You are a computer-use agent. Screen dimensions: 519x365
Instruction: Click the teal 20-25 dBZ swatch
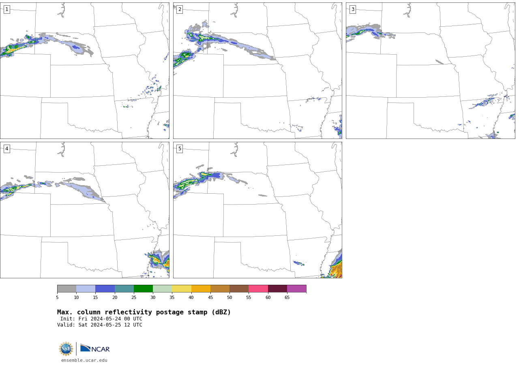pos(124,288)
